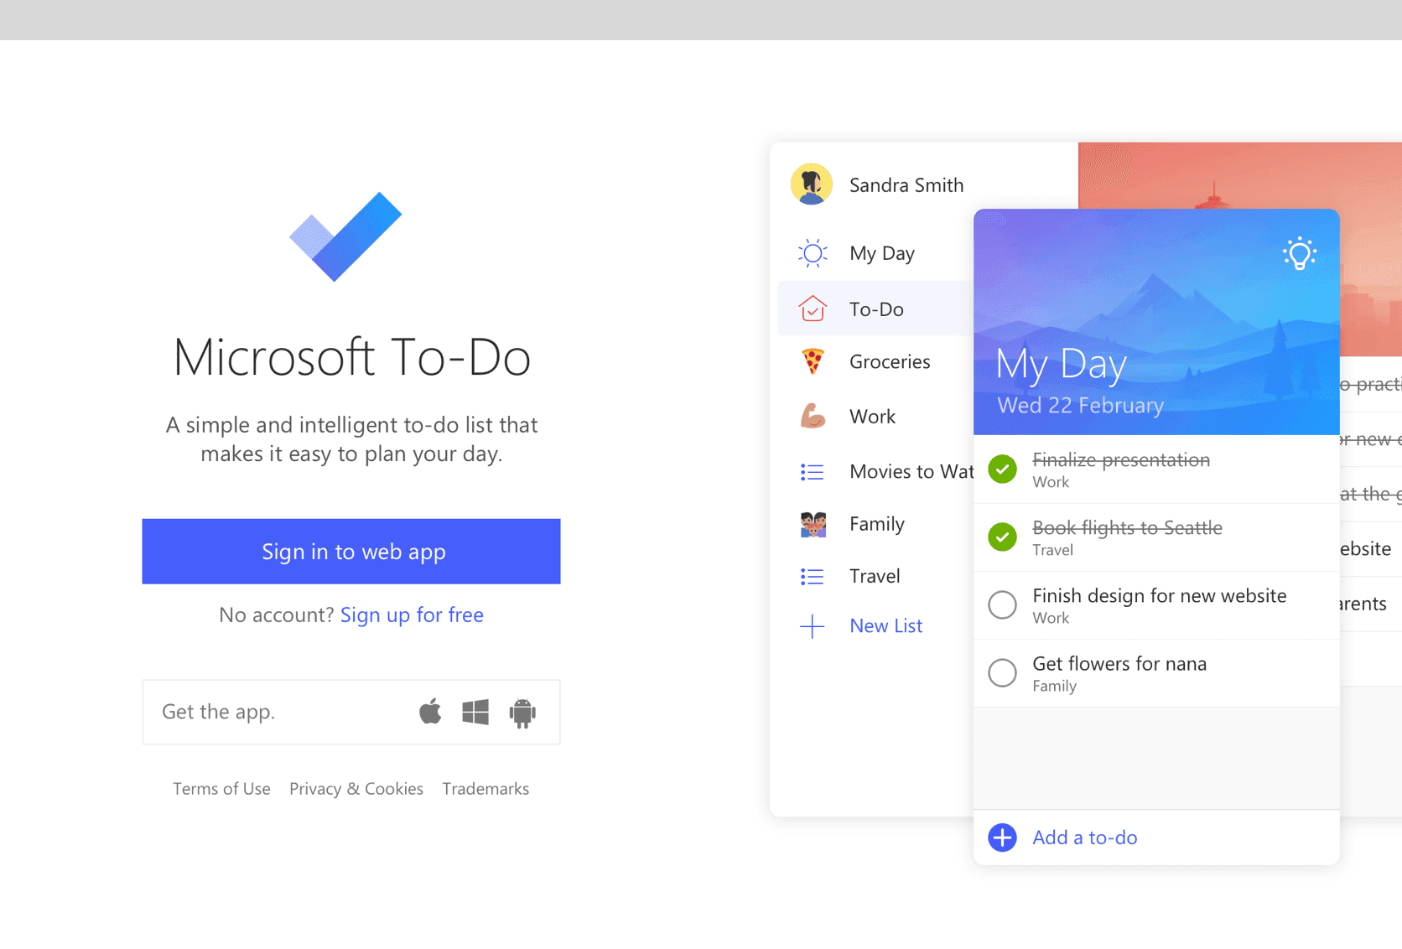Click the Travel list label in sidebar
Screen dimensions: 1402x949
(x=875, y=576)
